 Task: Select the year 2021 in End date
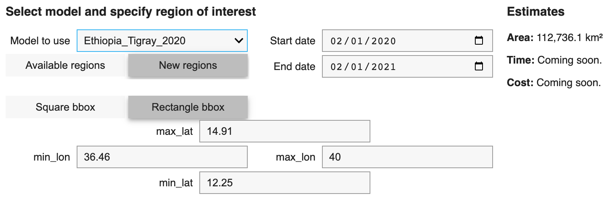[383, 67]
